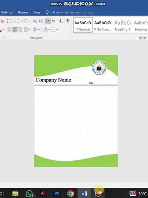Click the Shading paint bucket icon

(45, 29)
